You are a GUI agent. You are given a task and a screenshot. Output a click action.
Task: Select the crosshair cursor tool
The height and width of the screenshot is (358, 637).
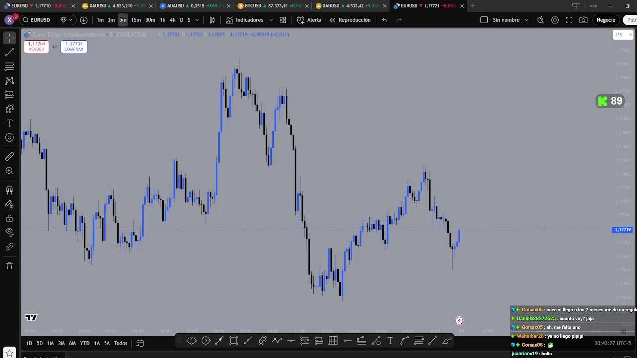9,38
